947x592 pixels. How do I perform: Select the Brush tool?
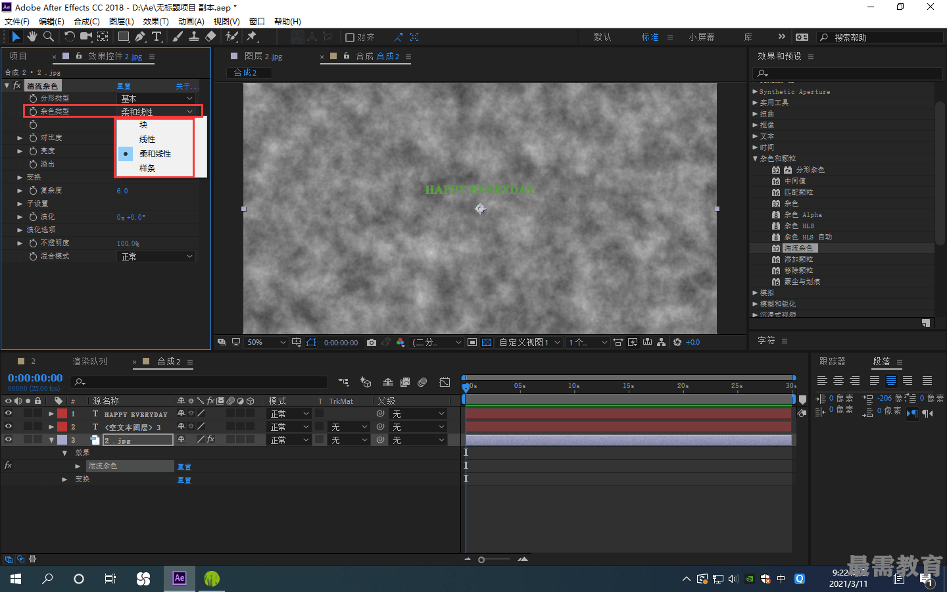pos(178,37)
